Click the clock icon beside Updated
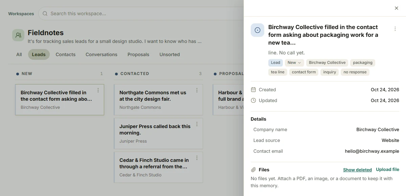 click(253, 100)
